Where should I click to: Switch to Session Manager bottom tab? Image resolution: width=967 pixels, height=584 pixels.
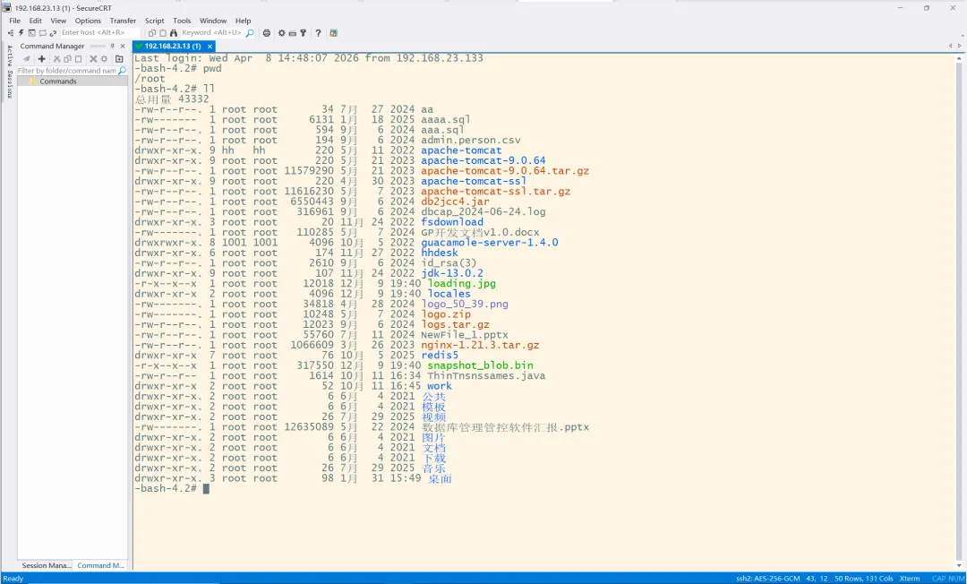(x=46, y=565)
